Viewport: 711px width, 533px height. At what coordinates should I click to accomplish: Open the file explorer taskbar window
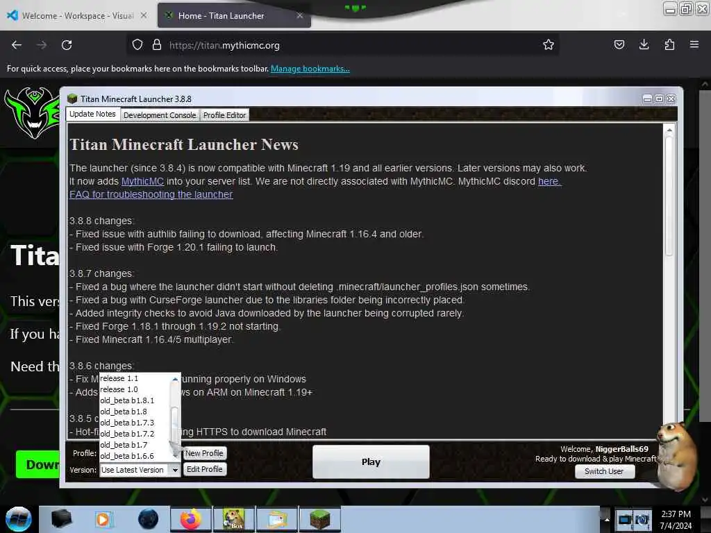point(277,519)
